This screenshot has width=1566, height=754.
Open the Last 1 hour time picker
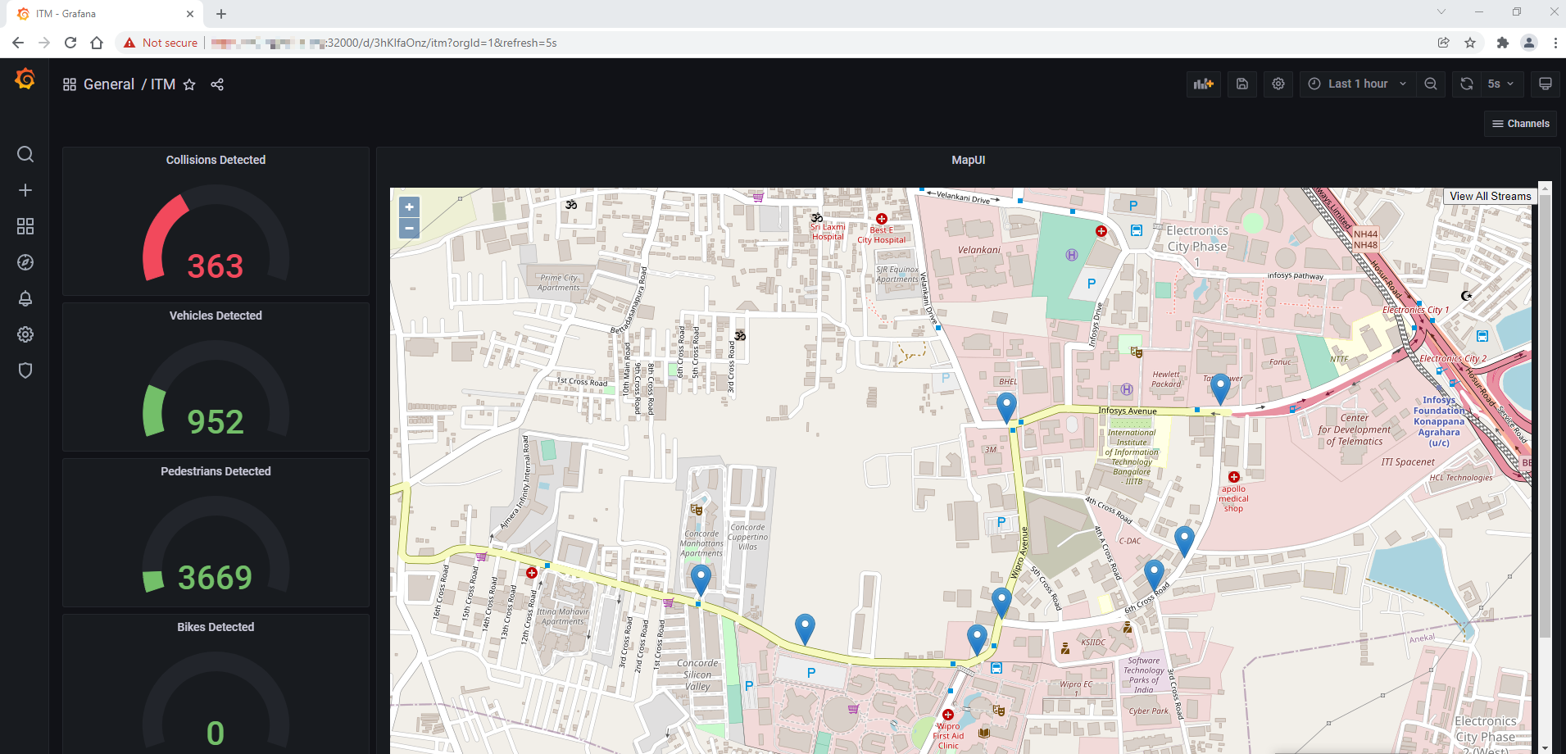[1356, 84]
